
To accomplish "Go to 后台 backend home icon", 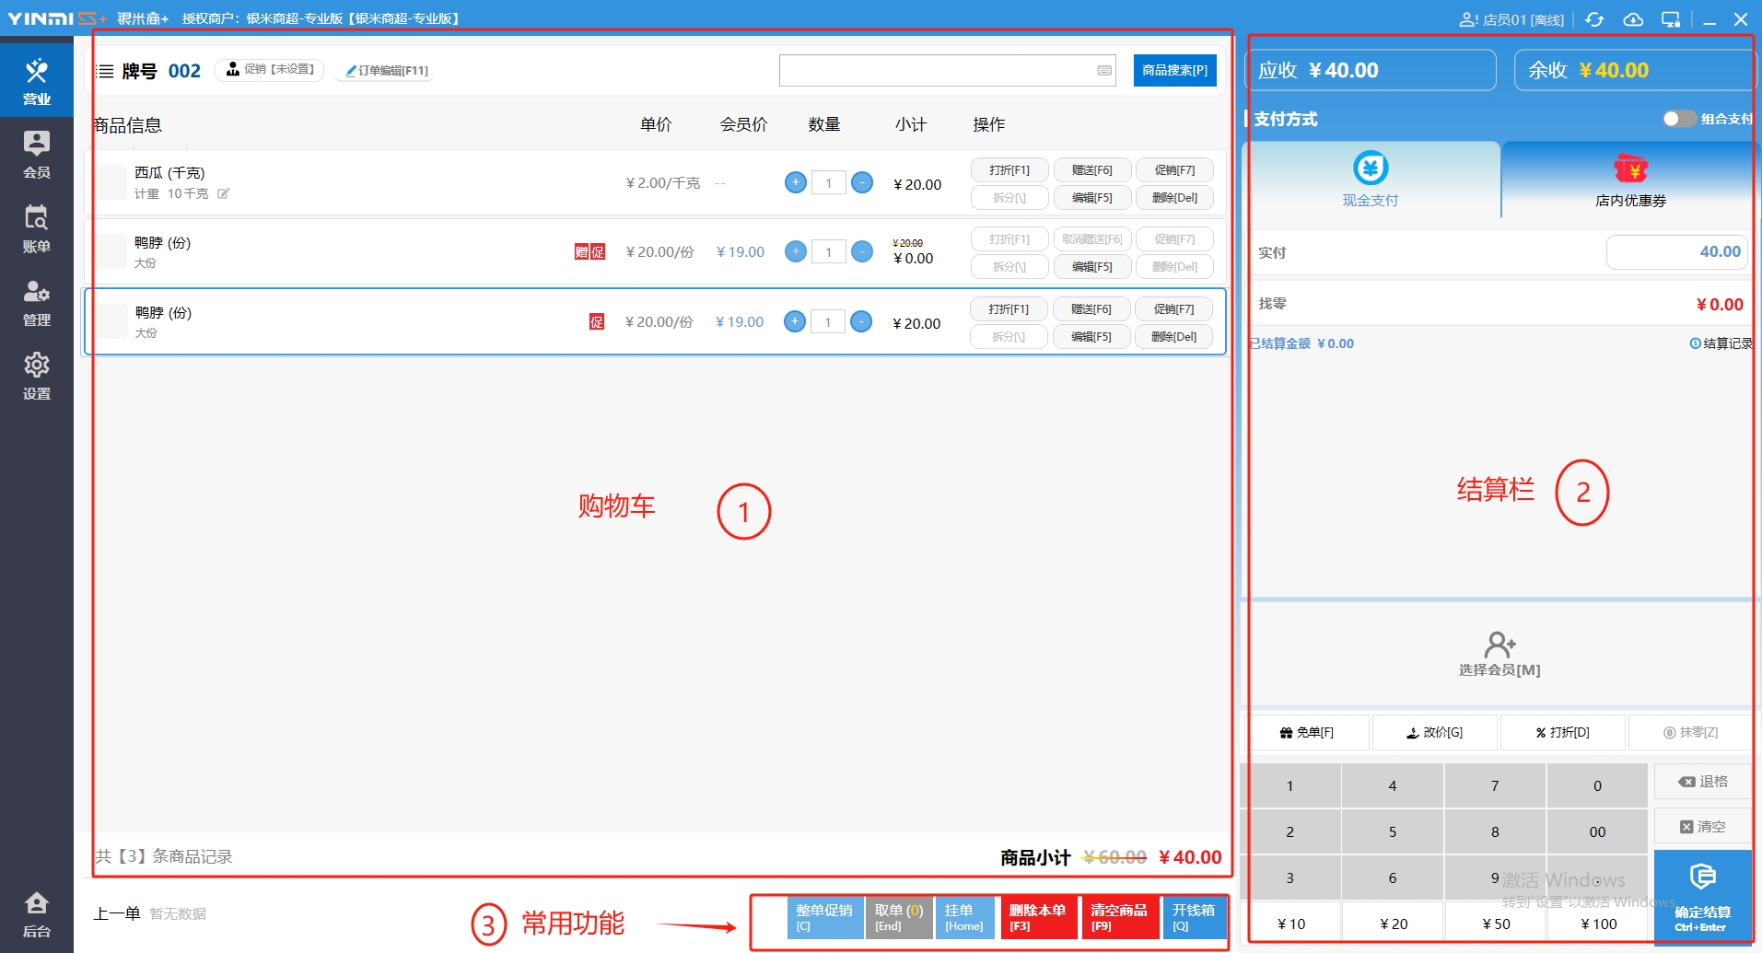I will tap(36, 913).
